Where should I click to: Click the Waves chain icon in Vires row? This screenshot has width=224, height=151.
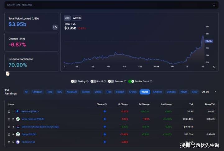click(105, 119)
